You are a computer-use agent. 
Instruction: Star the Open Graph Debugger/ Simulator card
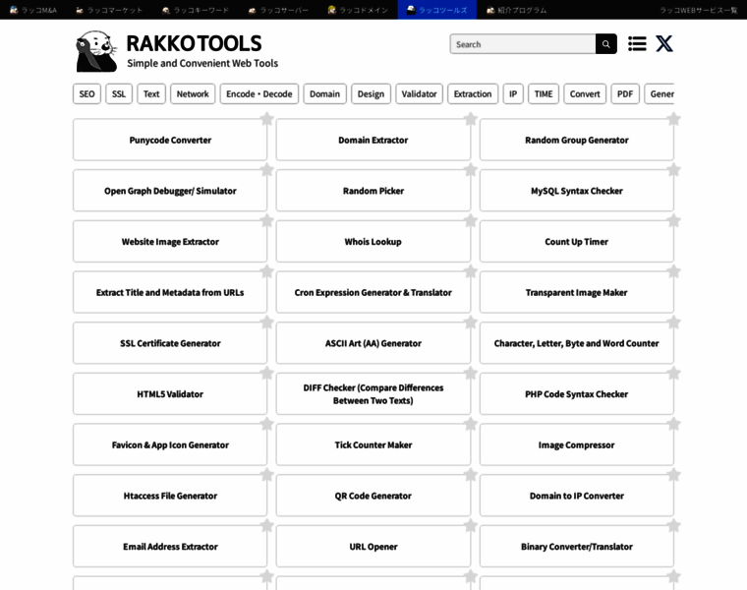pos(266,170)
